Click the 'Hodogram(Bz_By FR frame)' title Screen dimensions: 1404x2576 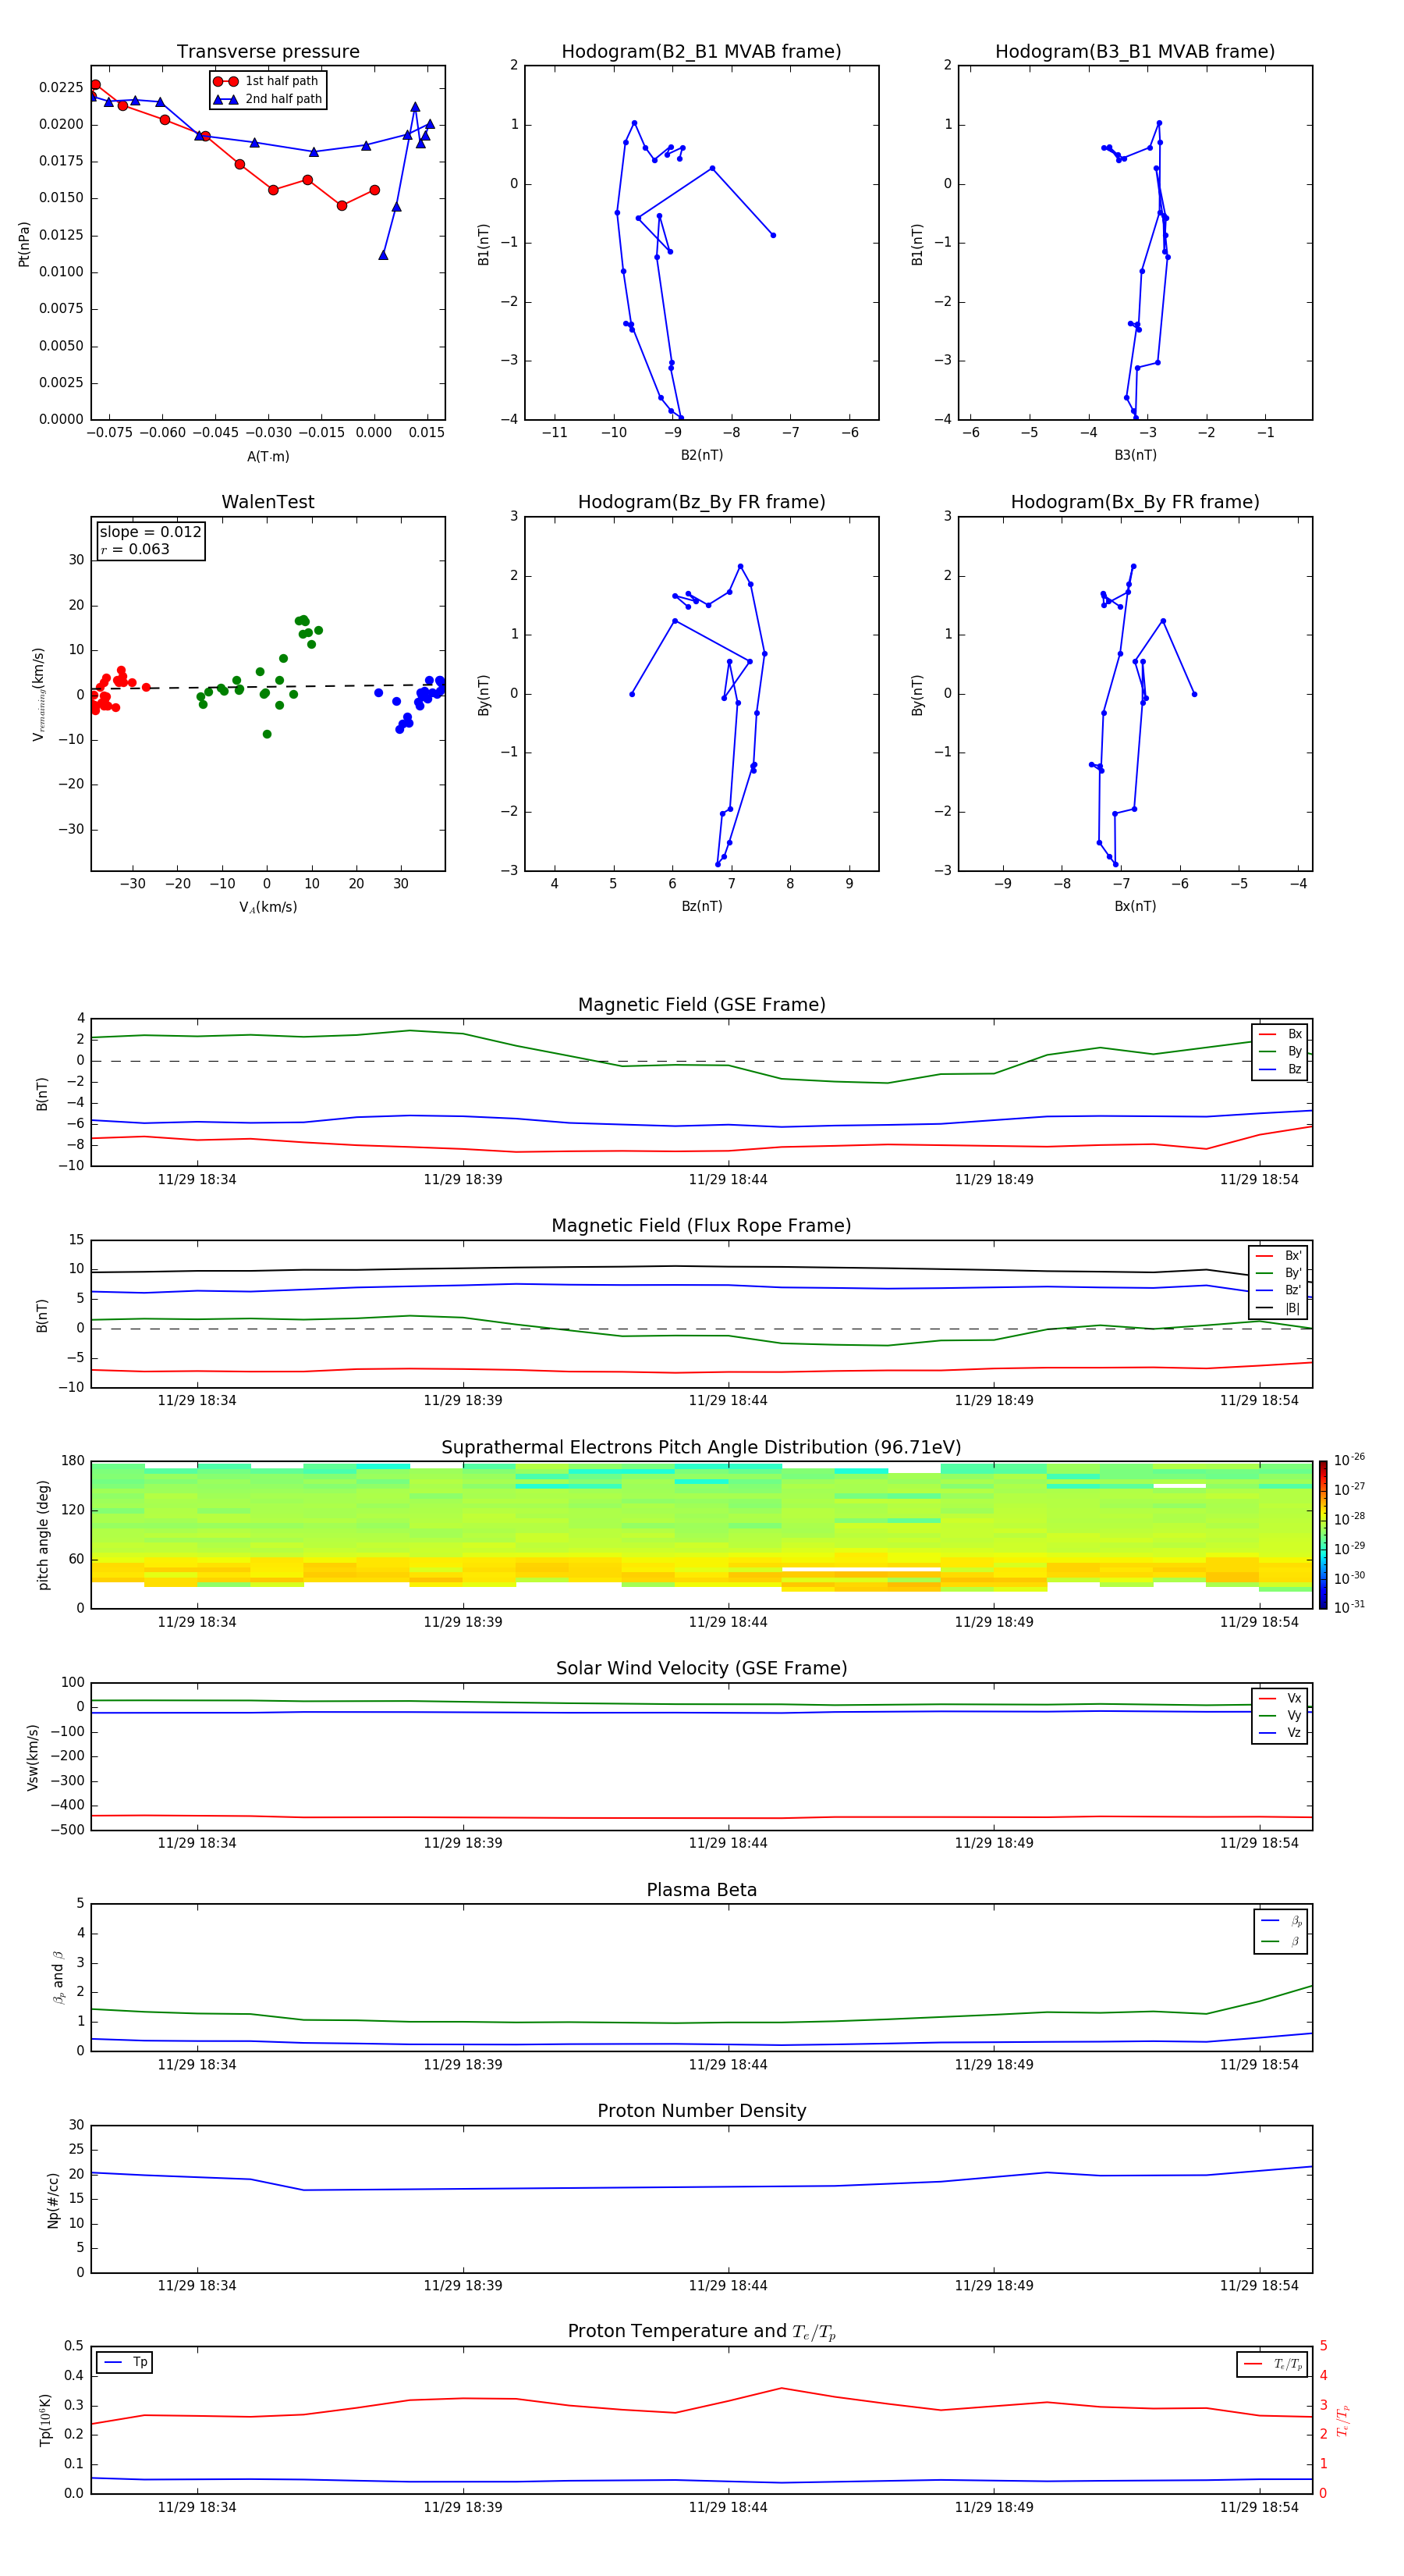(701, 502)
